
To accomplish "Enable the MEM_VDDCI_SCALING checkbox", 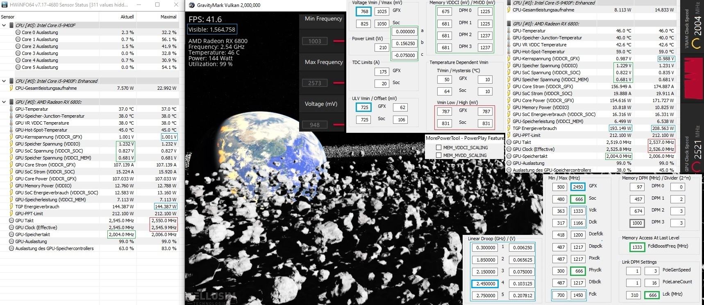I will pos(439,148).
